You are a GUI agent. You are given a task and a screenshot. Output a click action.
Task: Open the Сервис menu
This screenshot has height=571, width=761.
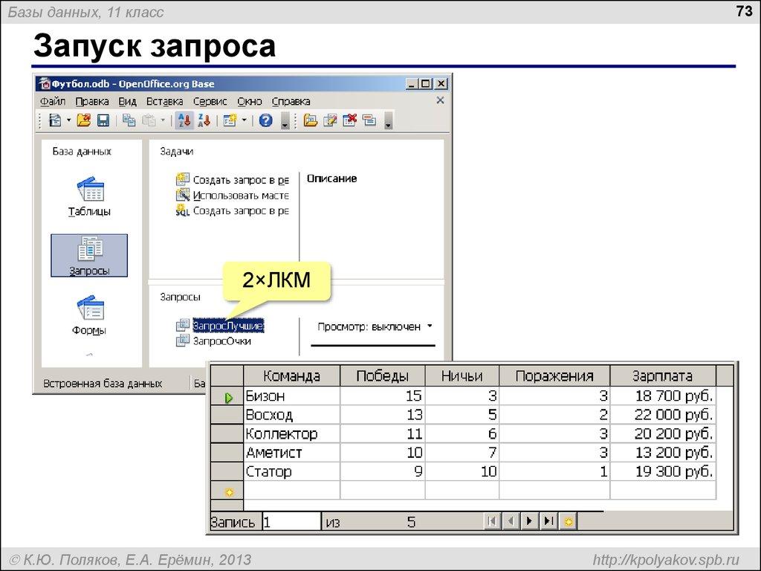click(210, 101)
